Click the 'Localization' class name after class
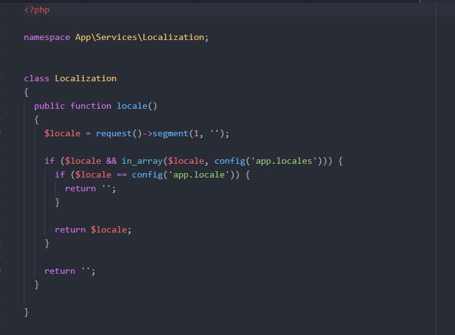Screen dimensions: 455x335 pos(86,78)
